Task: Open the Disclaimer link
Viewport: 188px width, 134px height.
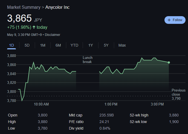Action: coord(53,35)
